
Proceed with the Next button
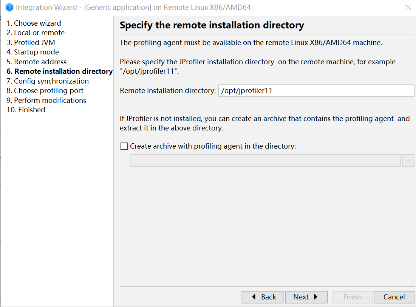[306, 297]
